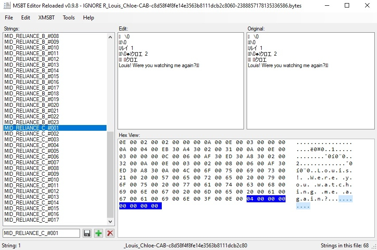Select MID_RELIANCE_C_#017 at the list bottom
377x250 pixels.
[31, 220]
